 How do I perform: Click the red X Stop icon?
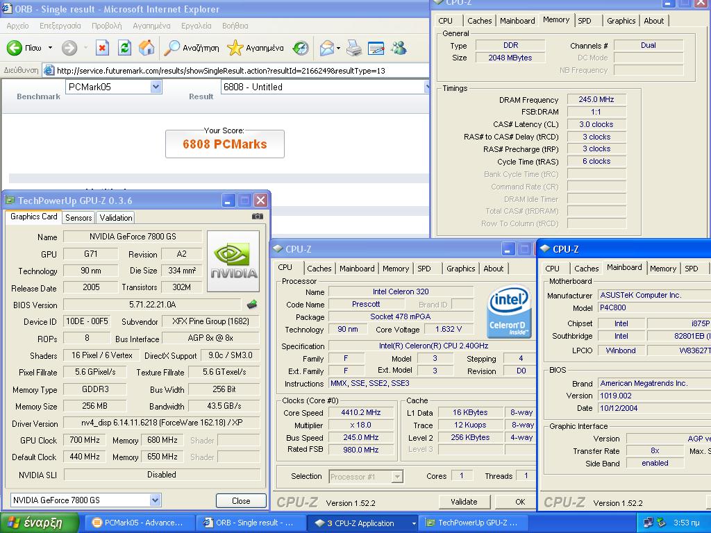(x=103, y=48)
